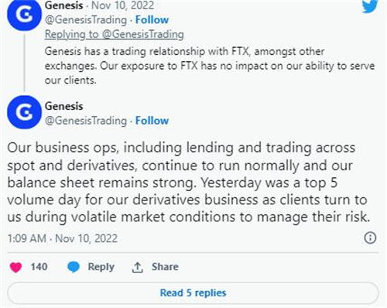Image resolution: width=387 pixels, height=308 pixels.
Task: Click the Twitter bird logo icon
Action: tap(370, 5)
